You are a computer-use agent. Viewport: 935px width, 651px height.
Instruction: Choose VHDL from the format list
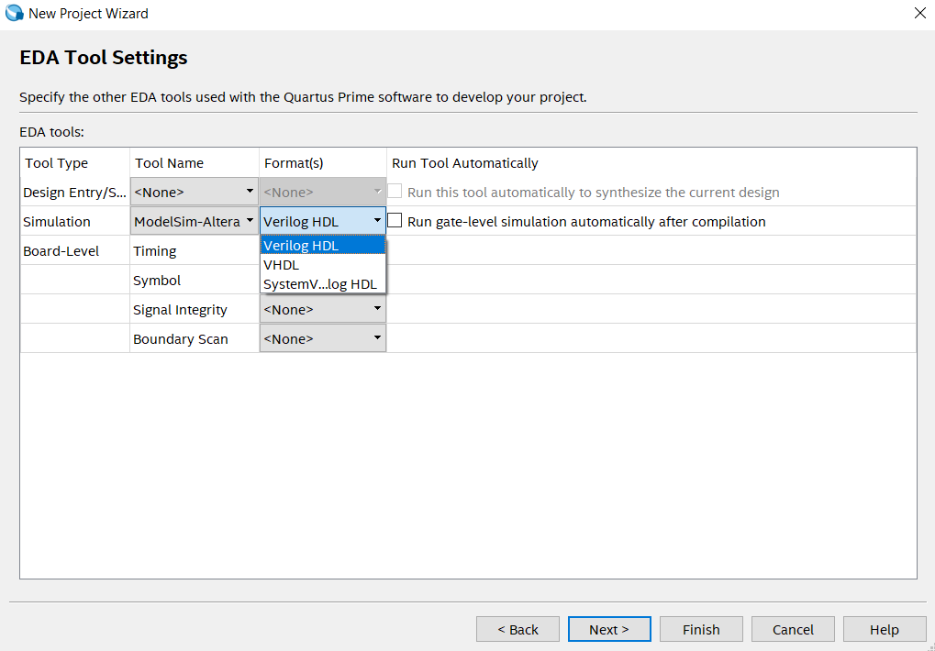(322, 265)
